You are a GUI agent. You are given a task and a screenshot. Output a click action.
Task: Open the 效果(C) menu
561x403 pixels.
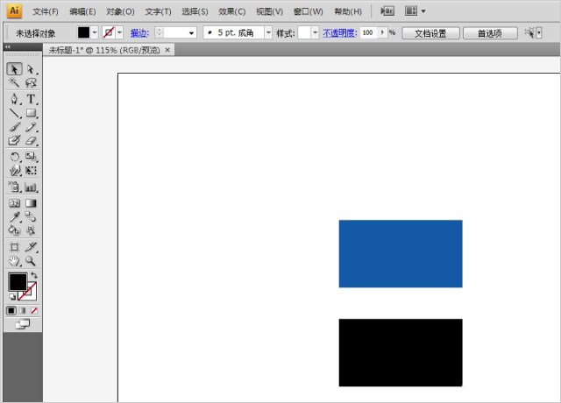pos(232,11)
